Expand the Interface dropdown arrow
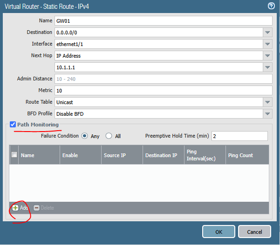The height and width of the screenshot is (245, 280). (x=267, y=44)
